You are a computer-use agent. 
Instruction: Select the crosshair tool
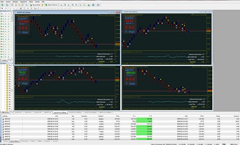point(6,8)
